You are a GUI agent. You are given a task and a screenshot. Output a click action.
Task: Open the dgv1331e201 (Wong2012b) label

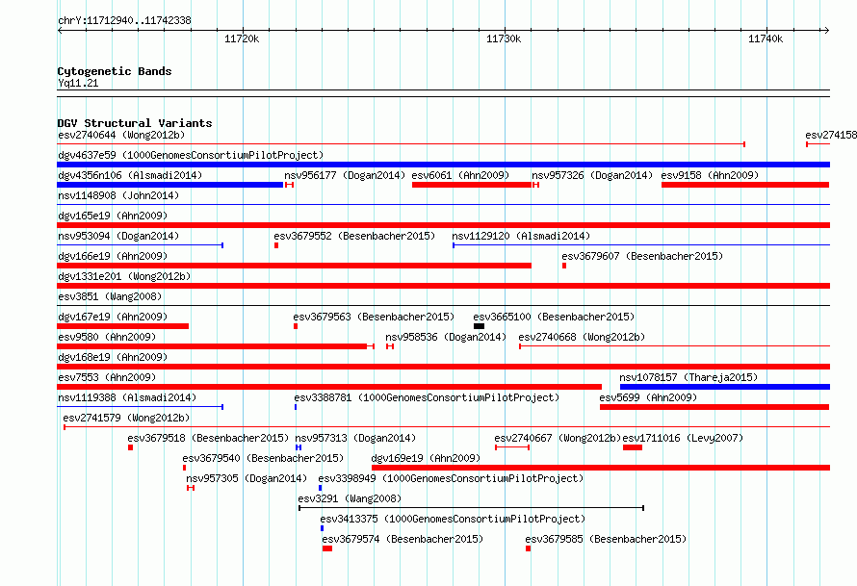[124, 276]
